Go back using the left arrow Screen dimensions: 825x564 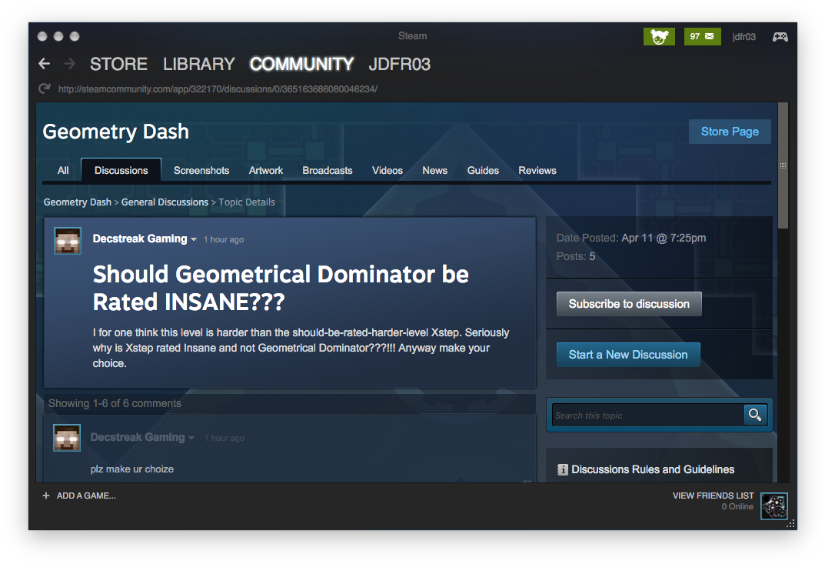[x=45, y=64]
